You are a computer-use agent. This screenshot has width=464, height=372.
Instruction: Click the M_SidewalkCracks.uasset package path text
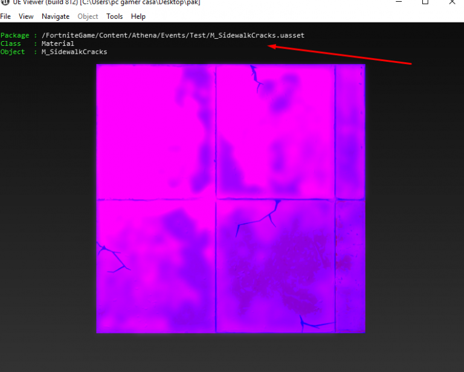pyautogui.click(x=173, y=36)
